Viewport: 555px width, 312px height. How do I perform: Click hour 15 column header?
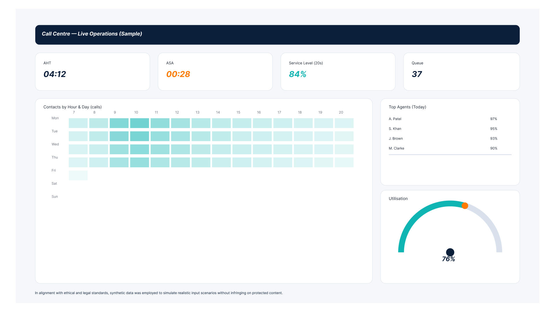[x=238, y=112]
